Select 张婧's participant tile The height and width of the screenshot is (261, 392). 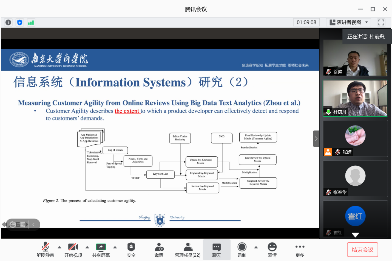[355, 138]
